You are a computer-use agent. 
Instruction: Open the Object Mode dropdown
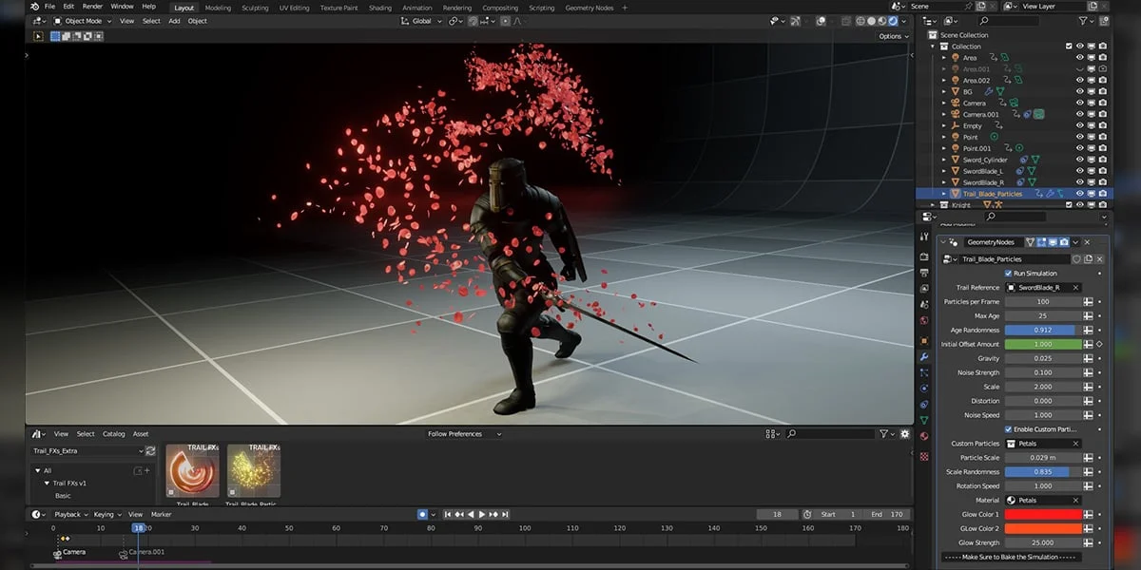coord(83,21)
